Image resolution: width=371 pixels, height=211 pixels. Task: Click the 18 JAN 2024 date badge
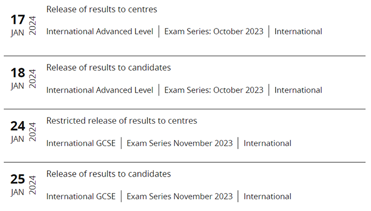tap(23, 79)
